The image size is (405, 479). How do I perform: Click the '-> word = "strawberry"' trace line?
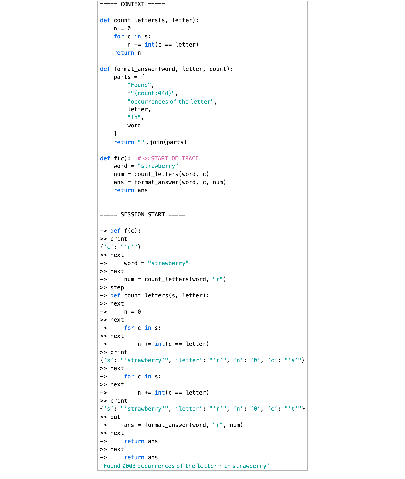[x=144, y=263]
